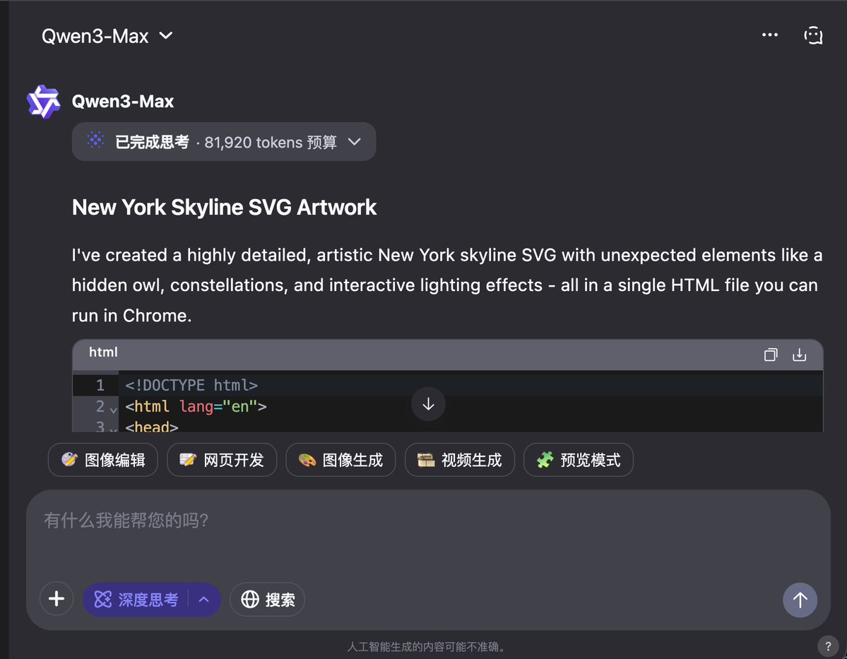The image size is (847, 659).
Task: Click the 网页开发 suggestion chip
Action: tap(222, 460)
